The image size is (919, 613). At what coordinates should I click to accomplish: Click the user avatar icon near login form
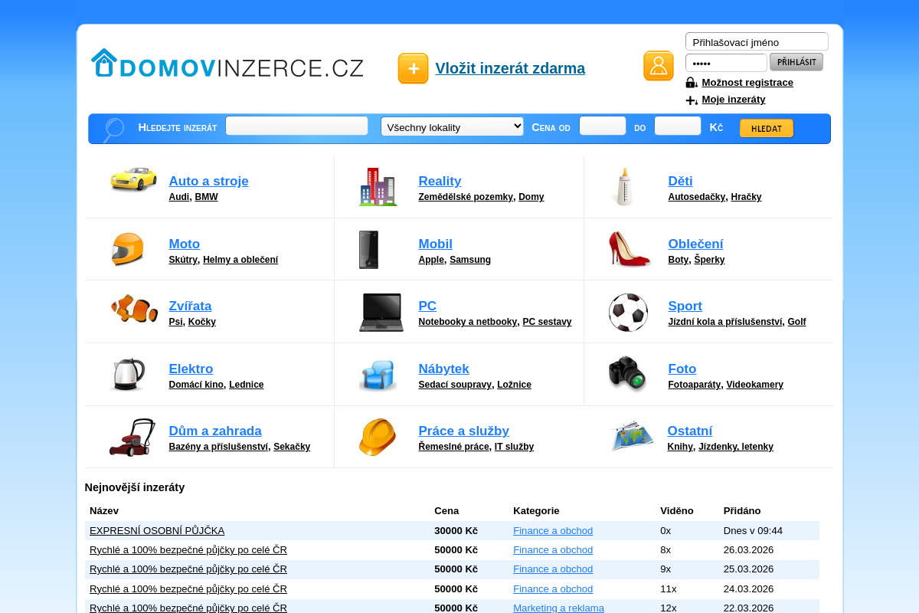[x=659, y=66]
